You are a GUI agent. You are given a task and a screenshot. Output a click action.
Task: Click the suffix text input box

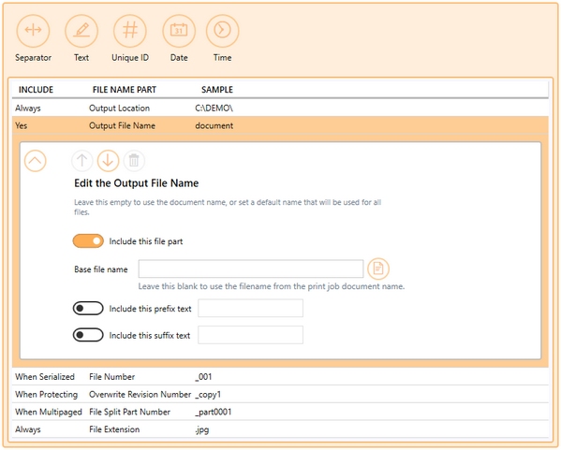[250, 335]
